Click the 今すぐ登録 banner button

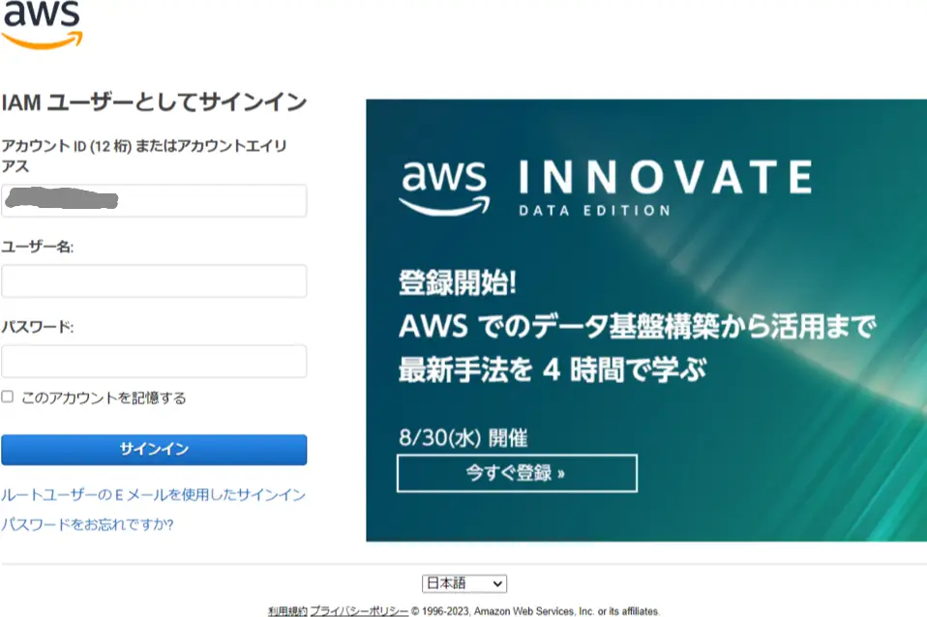tap(517, 474)
